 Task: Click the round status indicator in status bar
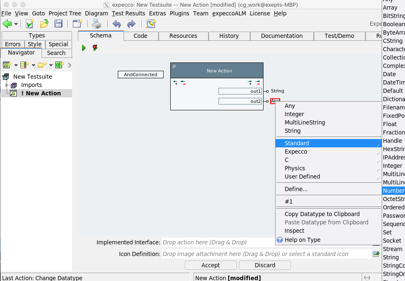(367, 278)
